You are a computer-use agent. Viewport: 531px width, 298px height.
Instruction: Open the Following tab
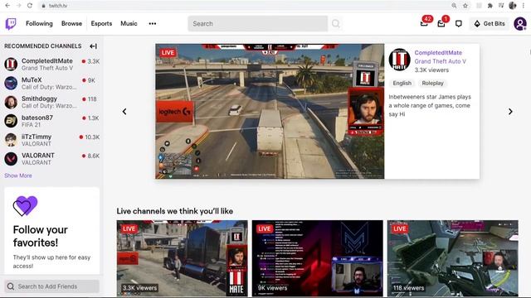point(39,24)
